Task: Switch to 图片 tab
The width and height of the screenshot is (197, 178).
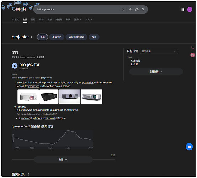Action: click(33, 20)
